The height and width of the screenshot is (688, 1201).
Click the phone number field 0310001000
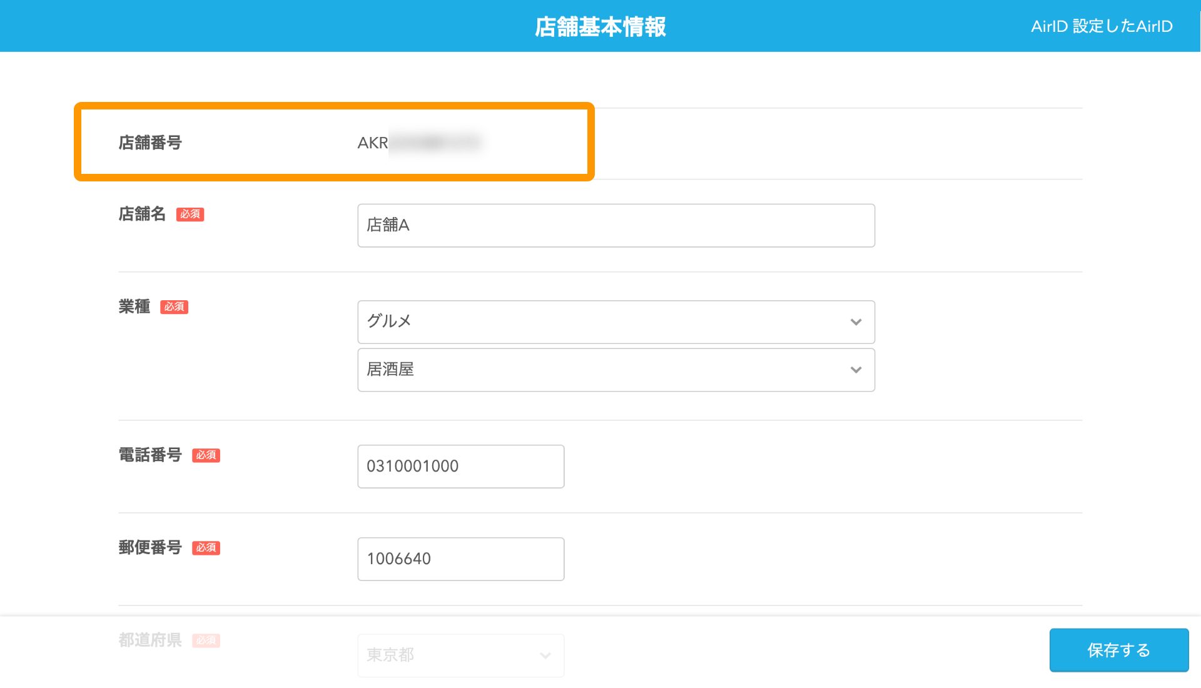coord(460,466)
